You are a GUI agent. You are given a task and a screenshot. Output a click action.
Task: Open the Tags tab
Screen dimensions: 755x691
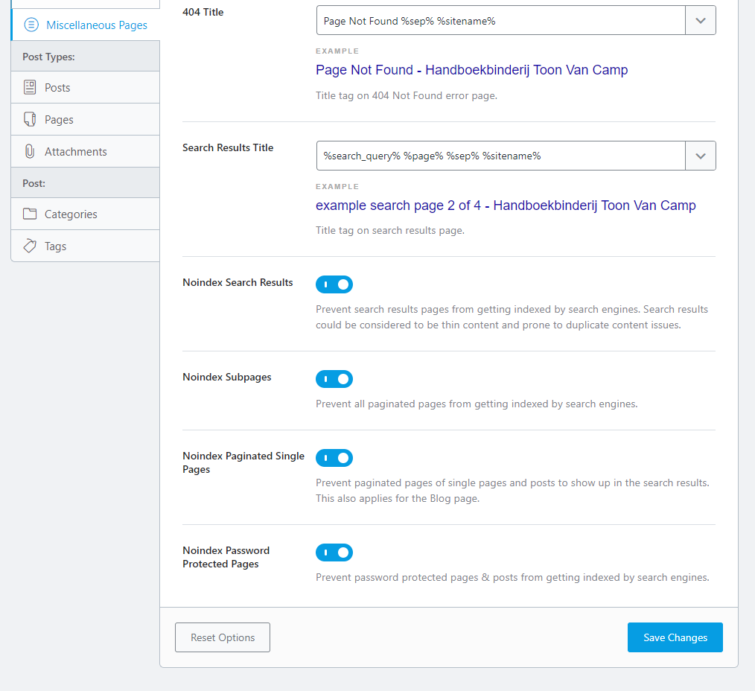85,246
